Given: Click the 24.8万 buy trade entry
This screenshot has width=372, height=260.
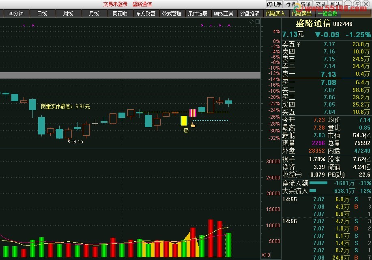Looking at the screenshot, I should (341, 257).
